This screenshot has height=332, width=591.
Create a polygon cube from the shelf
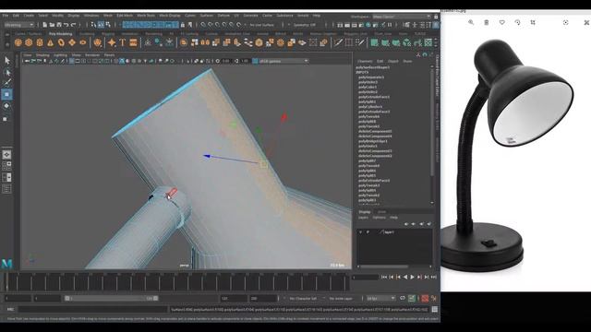(x=29, y=42)
